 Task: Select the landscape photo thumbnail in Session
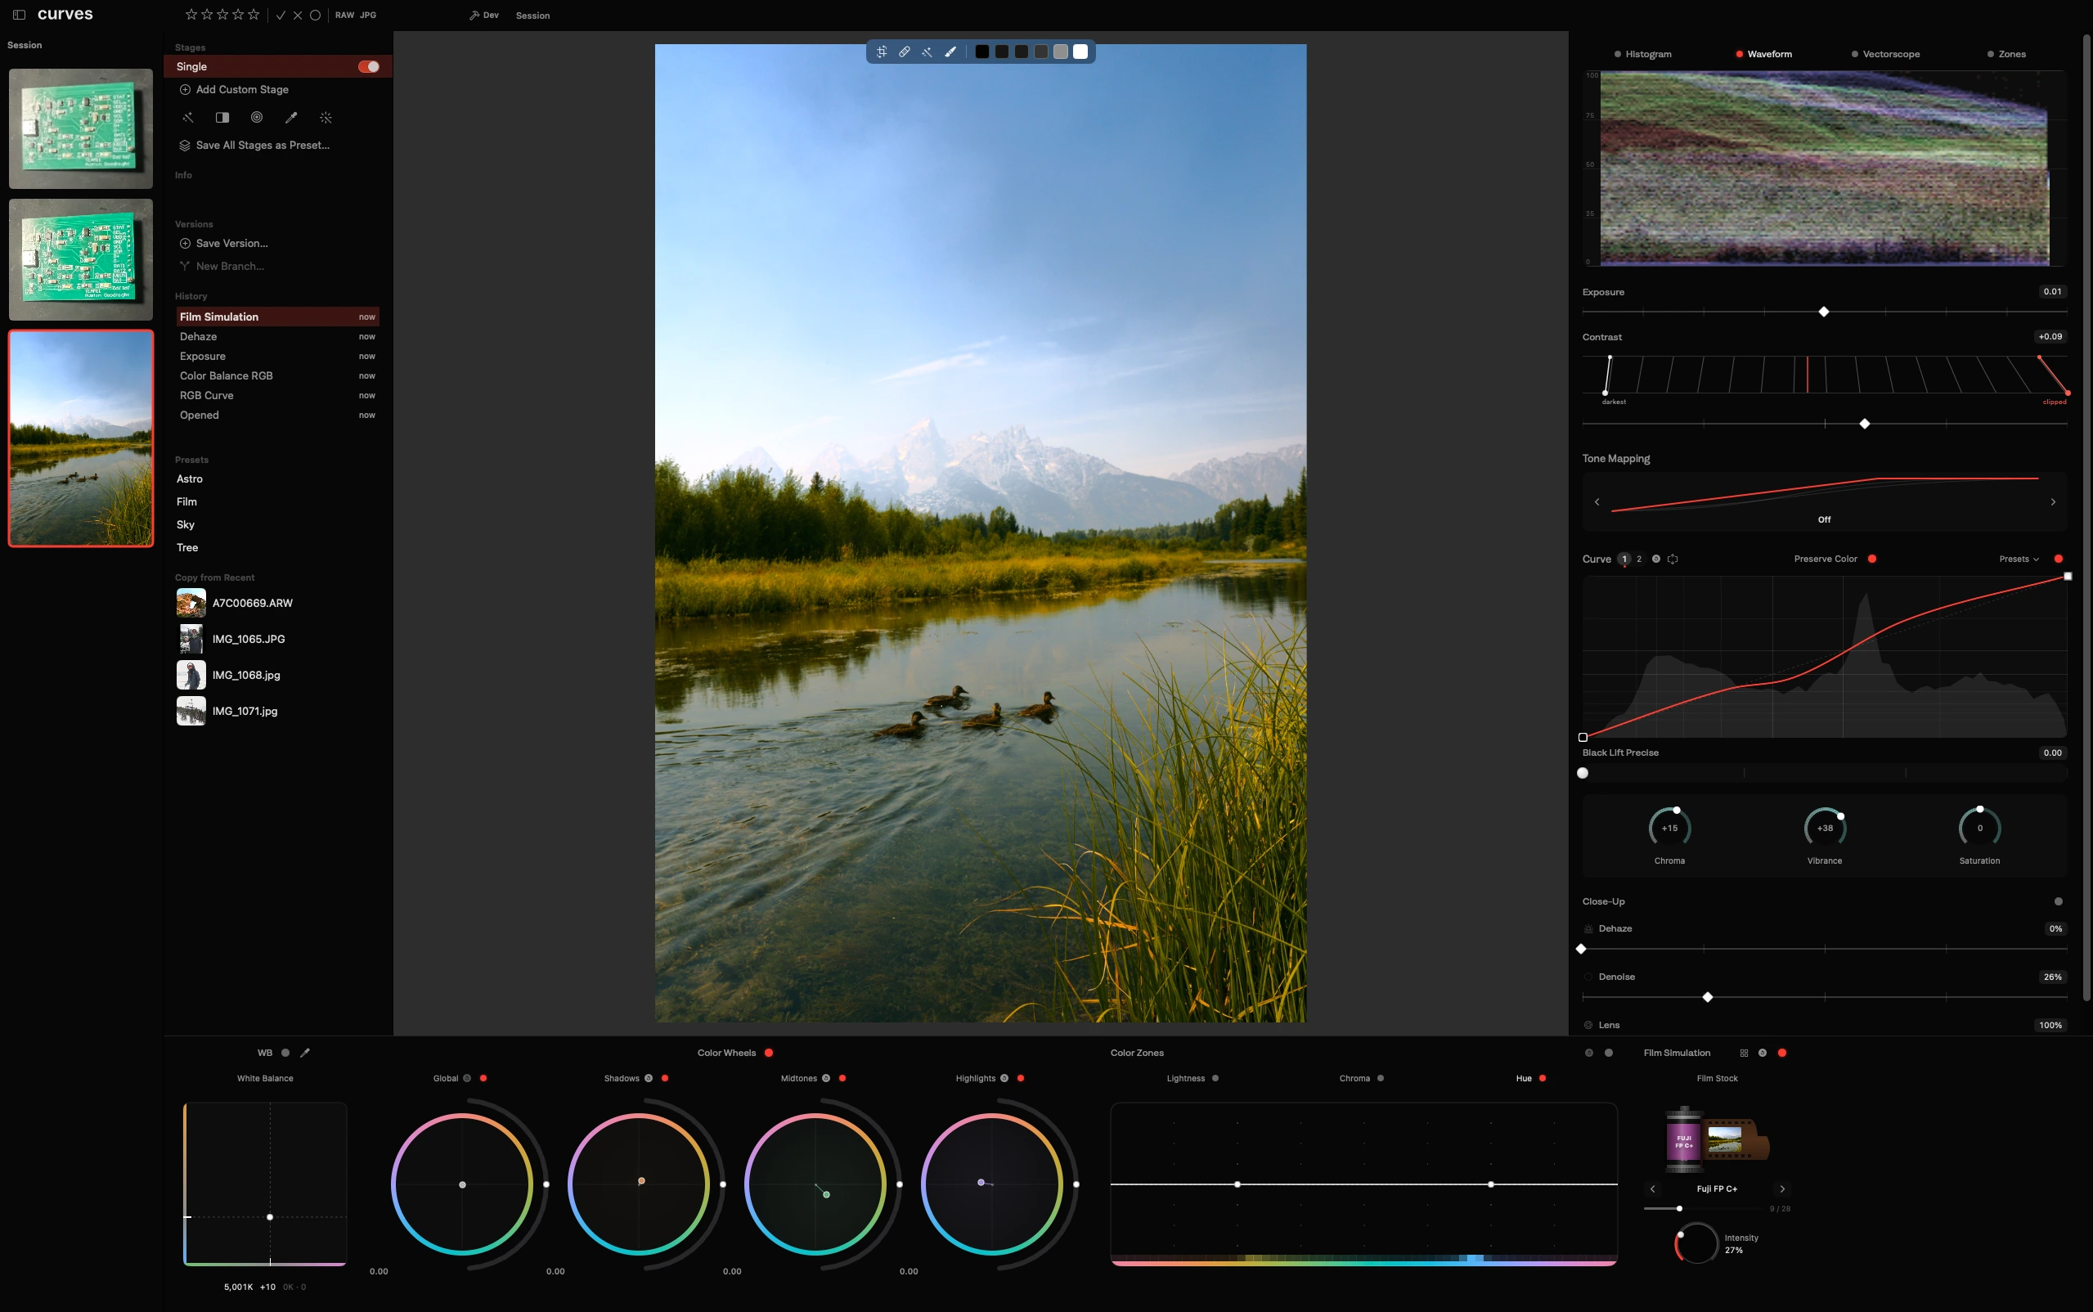tap(81, 438)
